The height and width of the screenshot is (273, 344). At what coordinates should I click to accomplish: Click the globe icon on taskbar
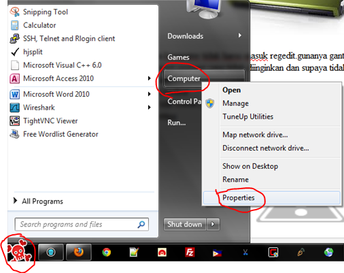[328, 252]
